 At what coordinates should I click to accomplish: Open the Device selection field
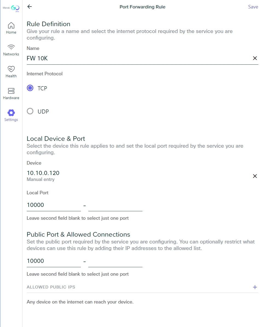pos(43,173)
